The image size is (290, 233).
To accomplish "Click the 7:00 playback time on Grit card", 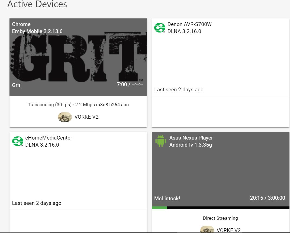I will (130, 84).
